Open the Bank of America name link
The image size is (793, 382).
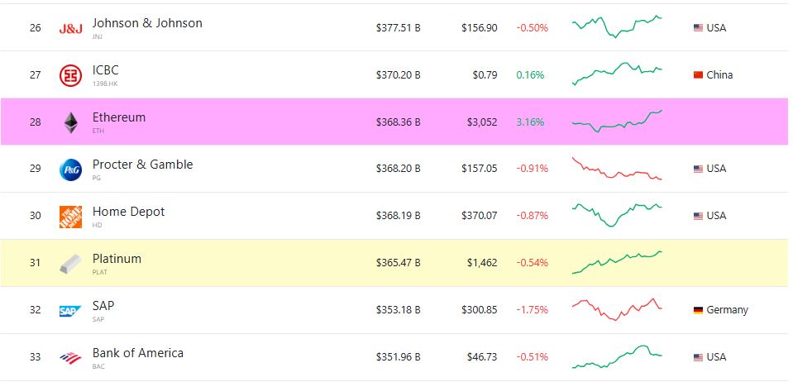[138, 353]
